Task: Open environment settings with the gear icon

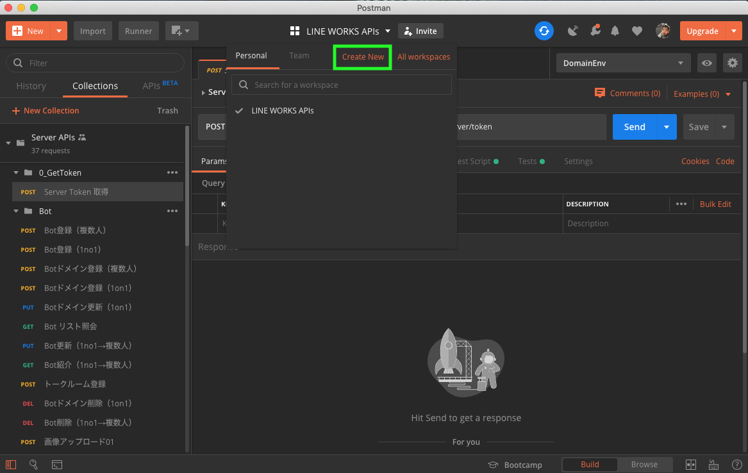Action: click(732, 63)
